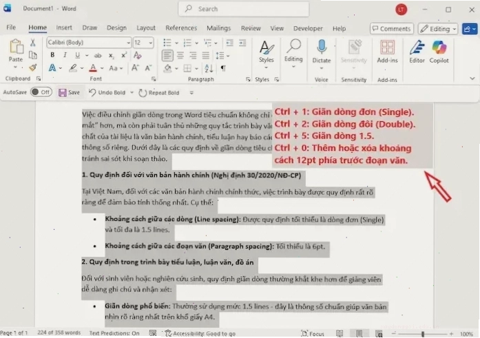Image resolution: width=480 pixels, height=338 pixels.
Task: Collapse the ribbon chevron
Action: pyautogui.click(x=472, y=78)
